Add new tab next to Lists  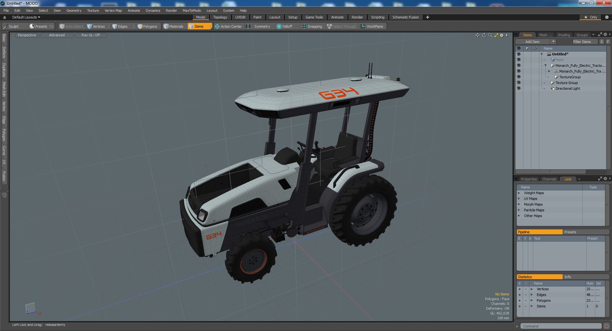(579, 179)
